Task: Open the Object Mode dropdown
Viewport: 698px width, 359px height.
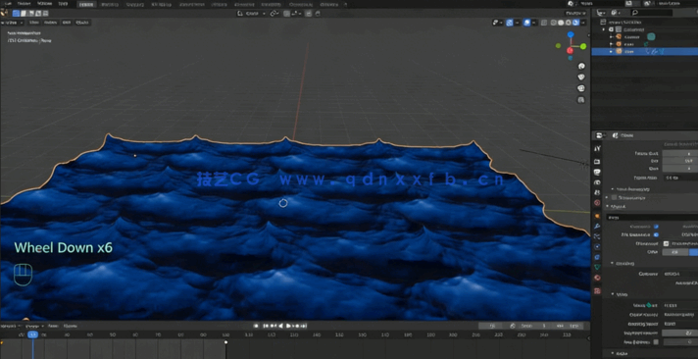Action: (13, 23)
